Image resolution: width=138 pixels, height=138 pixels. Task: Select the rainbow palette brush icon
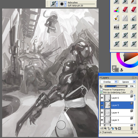pyautogui.click(x=116, y=10)
